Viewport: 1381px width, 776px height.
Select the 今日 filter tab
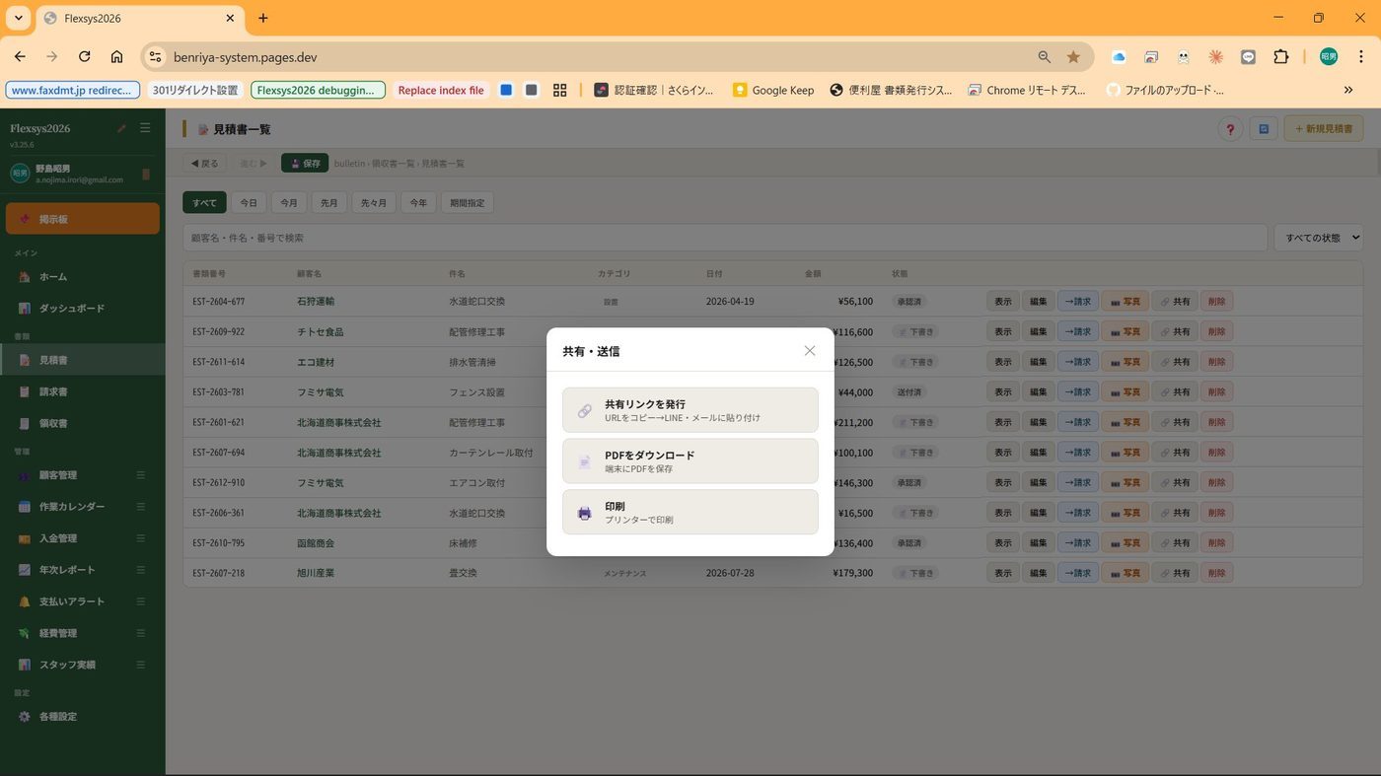click(249, 202)
